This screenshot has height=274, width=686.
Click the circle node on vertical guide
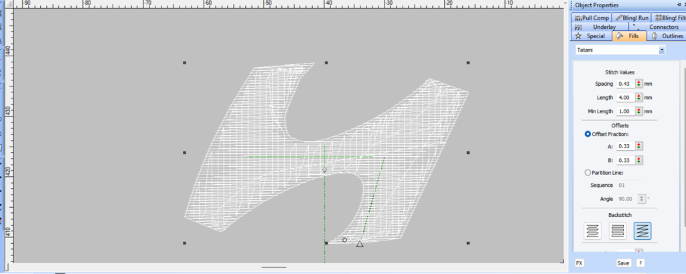[325, 170]
